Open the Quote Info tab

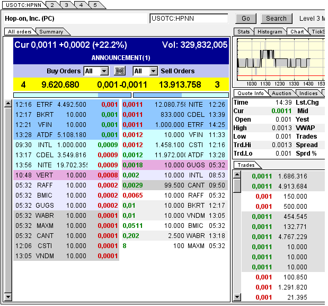point(251,93)
